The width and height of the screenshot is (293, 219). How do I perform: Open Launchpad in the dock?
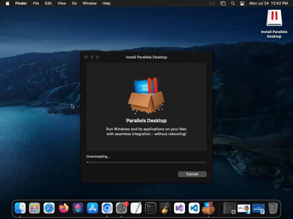click(x=35, y=208)
